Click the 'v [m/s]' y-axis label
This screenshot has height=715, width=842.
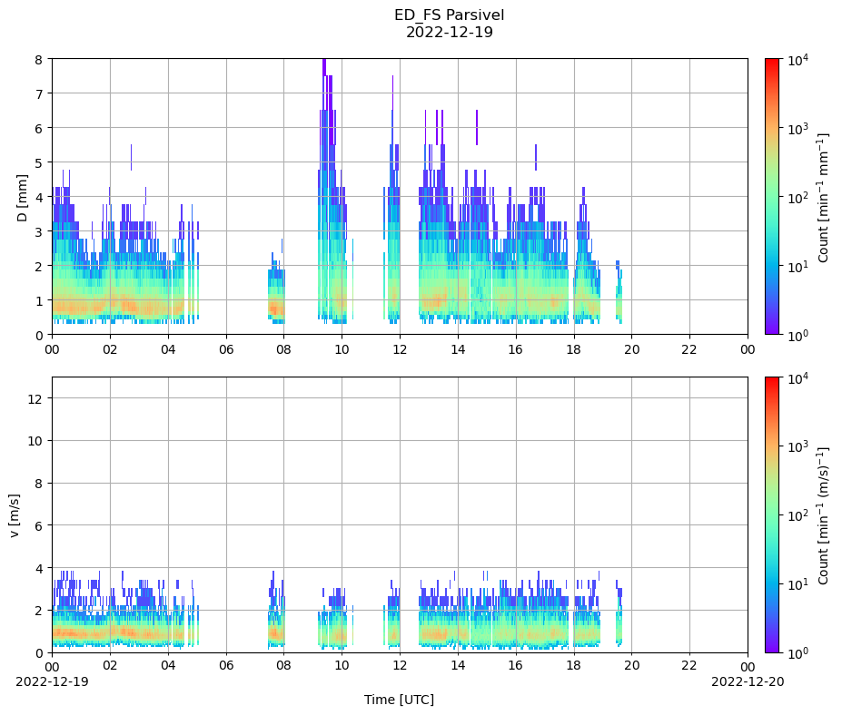(15, 516)
